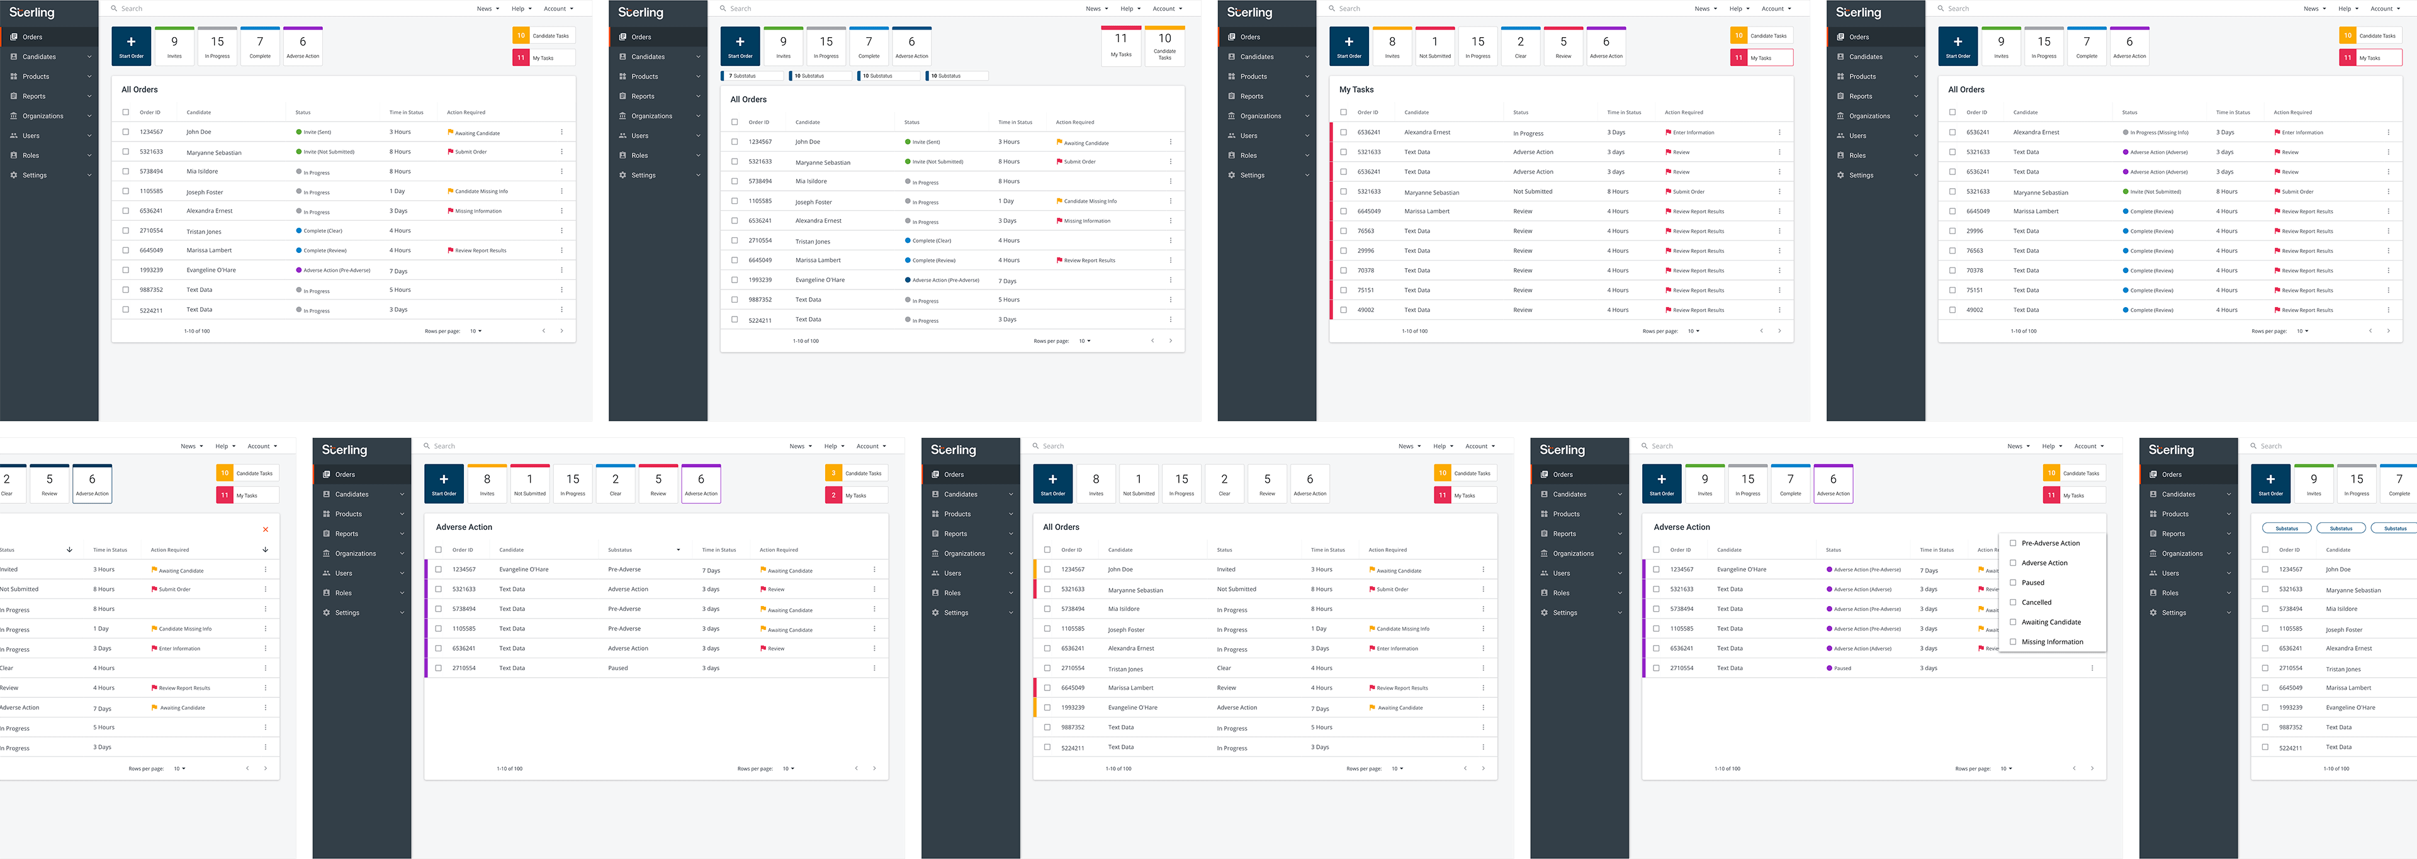The image size is (2417, 859).
Task: Click the next-page chevron under the My Tasks table
Action: click(1779, 331)
